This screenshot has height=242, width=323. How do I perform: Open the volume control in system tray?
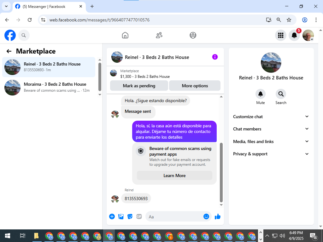tap(282, 236)
